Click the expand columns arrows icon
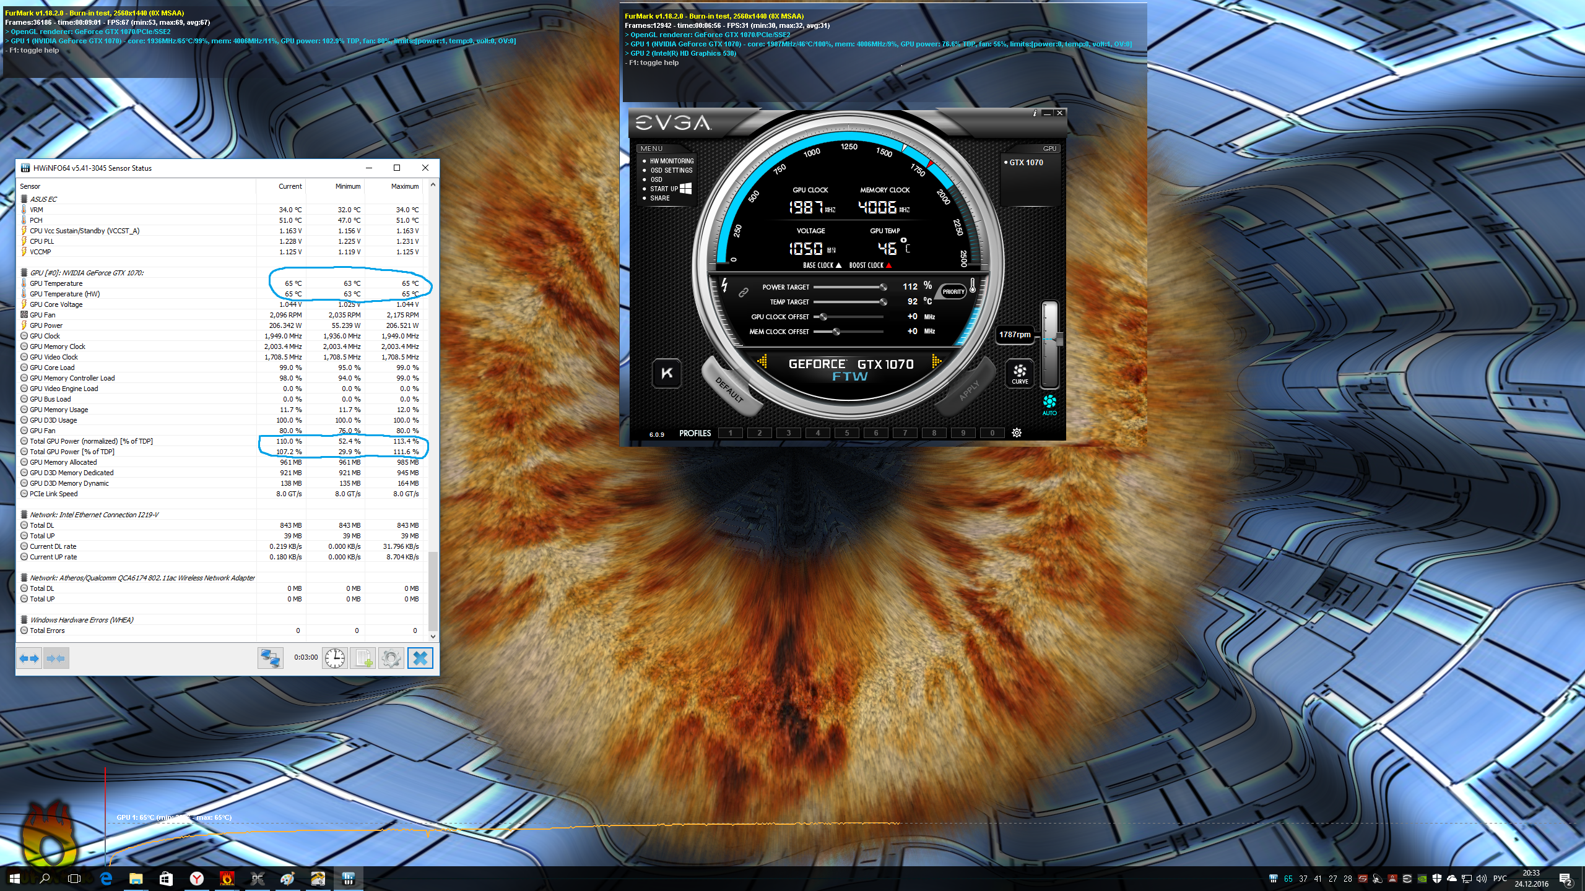 point(29,658)
